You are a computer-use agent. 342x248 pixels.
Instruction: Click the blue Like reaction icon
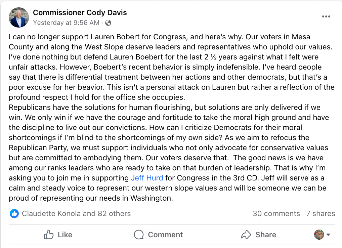14,213
